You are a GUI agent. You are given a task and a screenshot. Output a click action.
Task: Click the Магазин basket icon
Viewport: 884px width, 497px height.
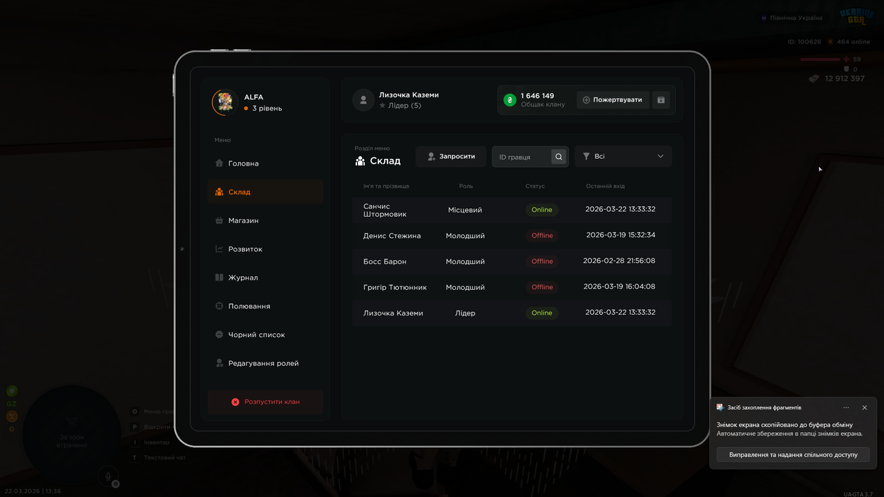pos(219,220)
